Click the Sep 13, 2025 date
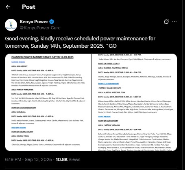The image size is (185, 170). click(x=38, y=159)
